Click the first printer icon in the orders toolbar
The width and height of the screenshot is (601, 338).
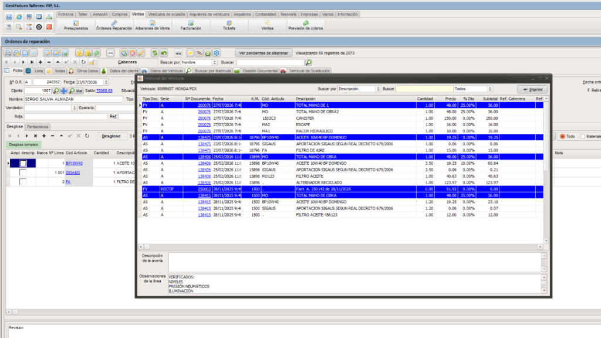point(8,53)
